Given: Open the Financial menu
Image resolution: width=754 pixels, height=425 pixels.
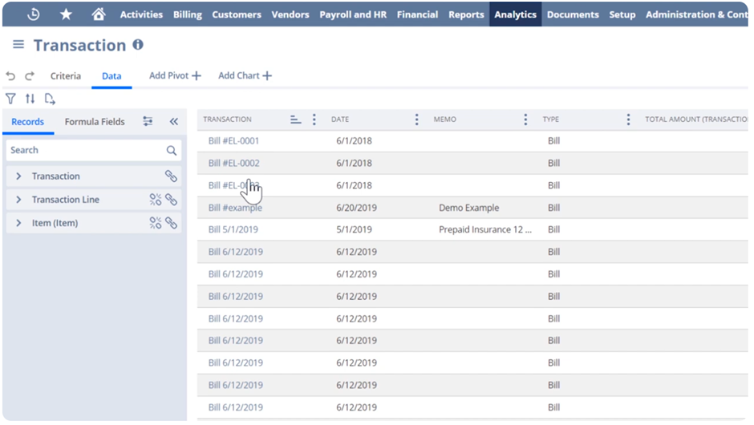Looking at the screenshot, I should tap(417, 14).
